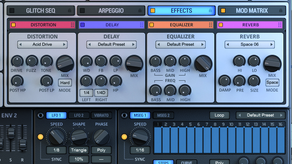Click the LFO 1/8 speed value
This screenshot has width=292, height=164.
coord(56,150)
